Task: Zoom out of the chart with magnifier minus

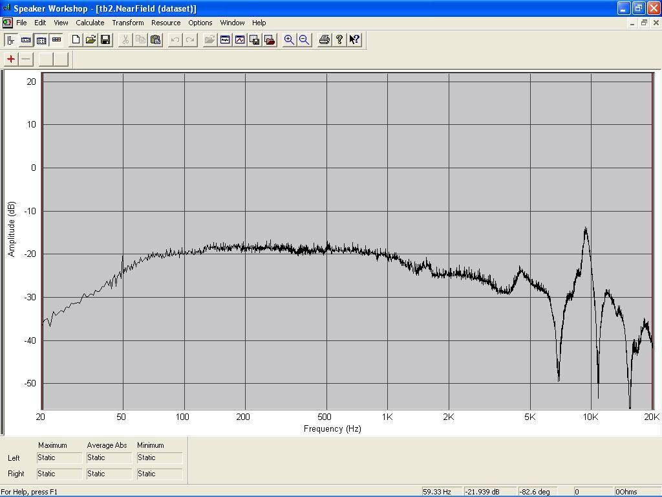Action: [x=304, y=40]
